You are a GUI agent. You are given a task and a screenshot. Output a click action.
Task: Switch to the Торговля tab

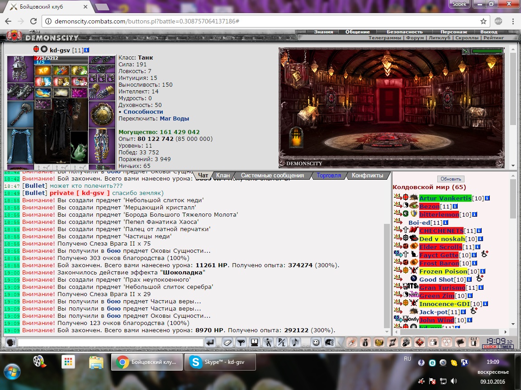tap(329, 176)
